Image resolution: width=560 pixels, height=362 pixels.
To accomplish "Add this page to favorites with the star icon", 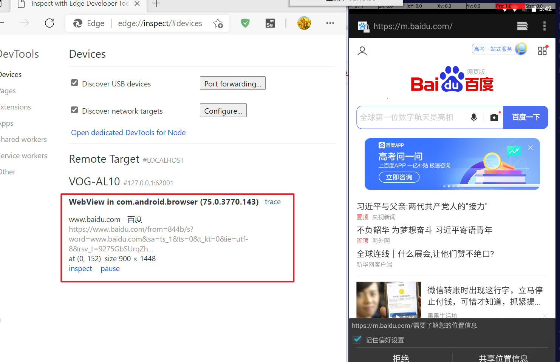I will tap(218, 23).
